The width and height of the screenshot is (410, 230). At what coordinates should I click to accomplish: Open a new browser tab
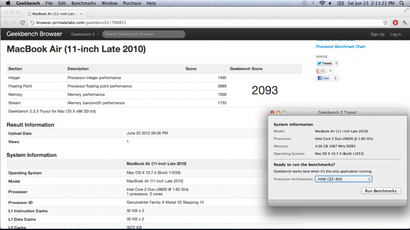pyautogui.click(x=90, y=14)
